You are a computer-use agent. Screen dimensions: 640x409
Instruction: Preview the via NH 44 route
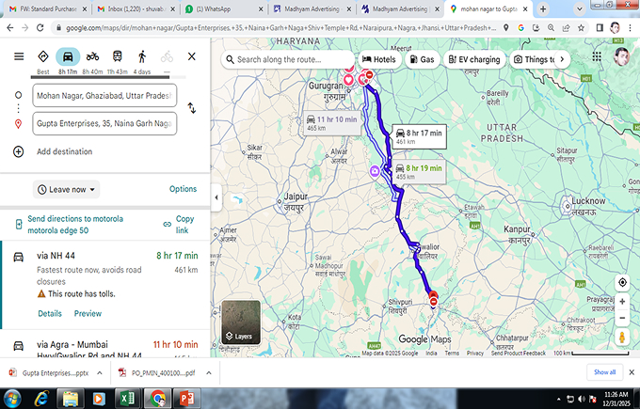(x=88, y=314)
